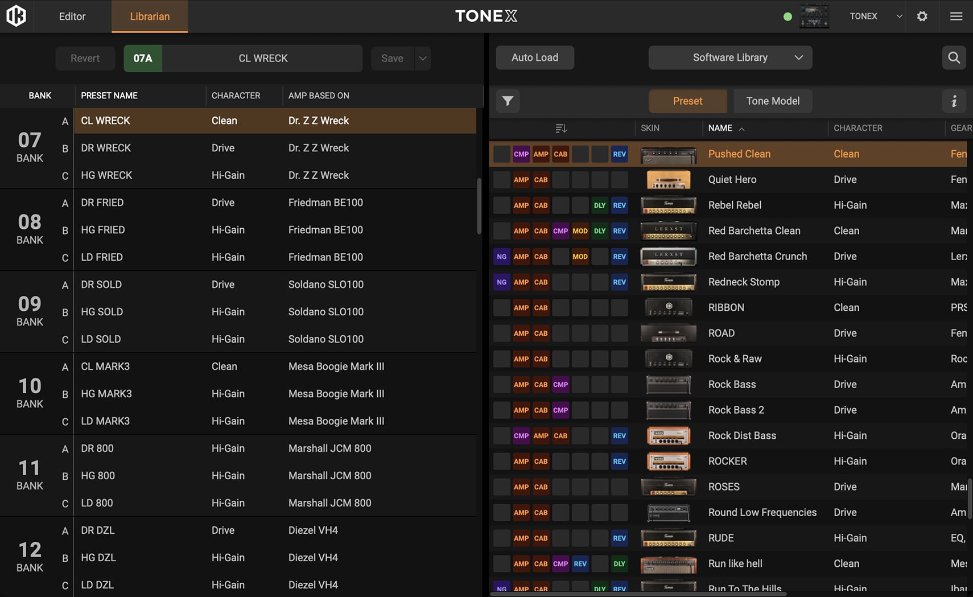Open the filter funnel icon
The height and width of the screenshot is (597, 973).
point(508,101)
